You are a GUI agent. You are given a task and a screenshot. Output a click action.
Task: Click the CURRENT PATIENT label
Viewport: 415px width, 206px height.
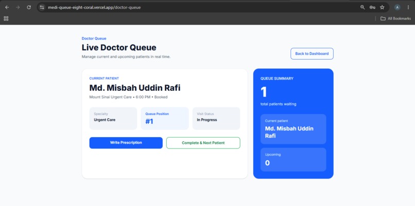tap(104, 79)
